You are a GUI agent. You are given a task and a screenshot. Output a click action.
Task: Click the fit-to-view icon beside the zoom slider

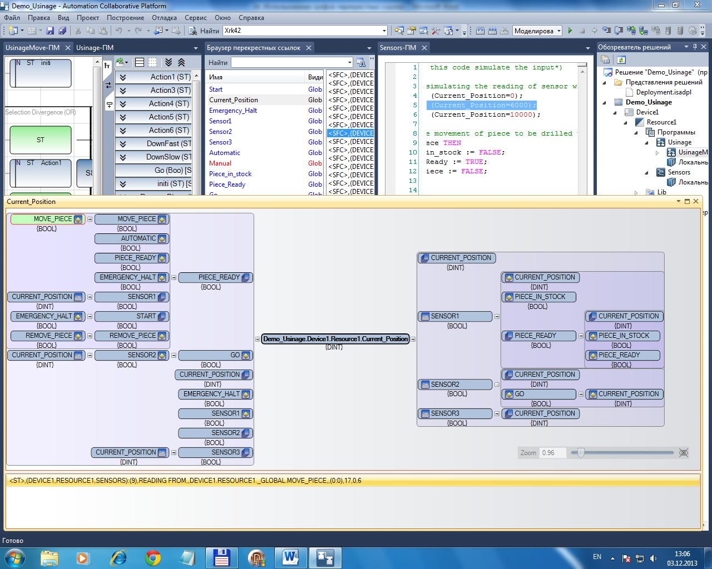point(684,453)
